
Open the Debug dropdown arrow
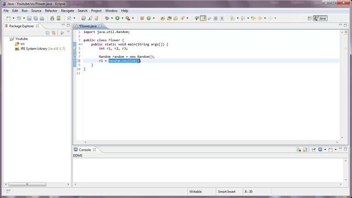(112, 18)
